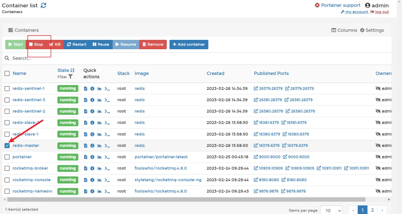Open logs icon for redis-sentinel-1
This screenshot has height=214, width=402.
(86, 89)
